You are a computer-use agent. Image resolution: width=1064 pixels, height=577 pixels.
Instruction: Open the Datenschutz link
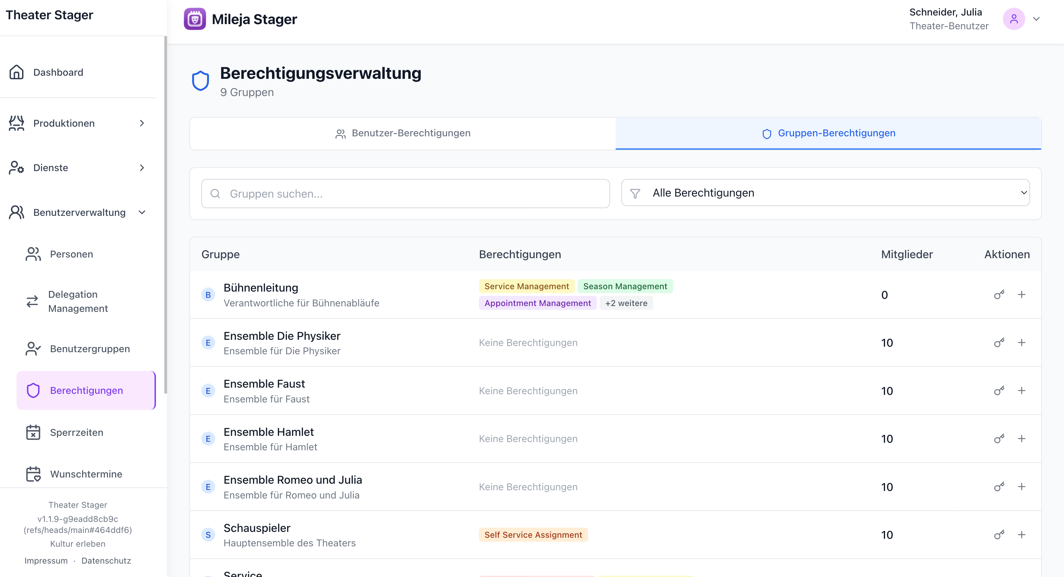click(x=106, y=560)
